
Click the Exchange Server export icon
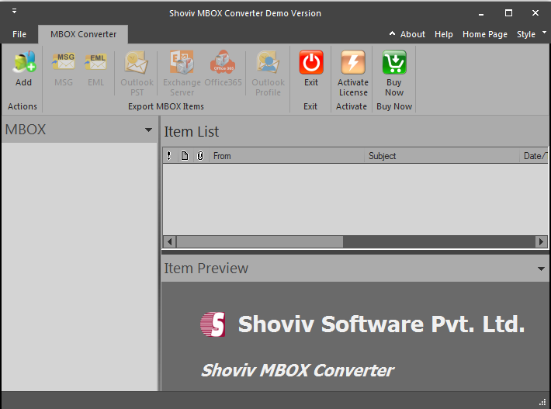point(182,64)
